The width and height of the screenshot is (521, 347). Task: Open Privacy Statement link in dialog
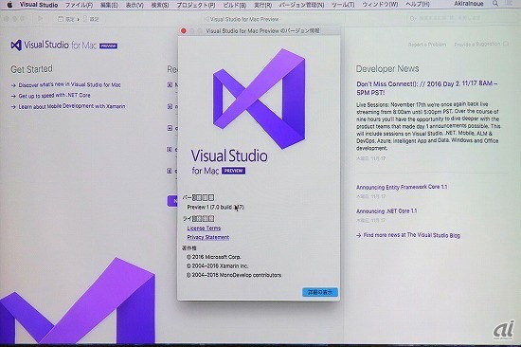pos(208,237)
